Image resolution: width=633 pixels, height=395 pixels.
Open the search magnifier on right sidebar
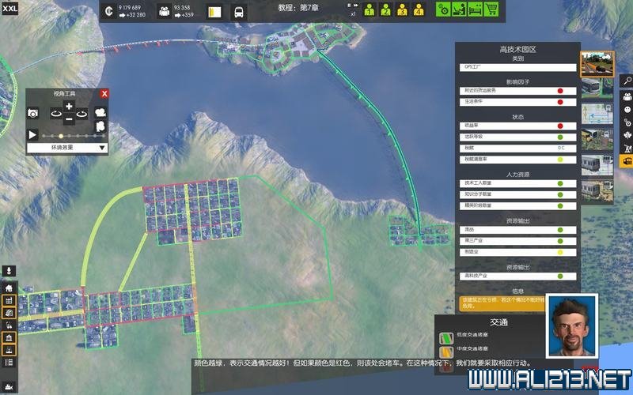627,80
